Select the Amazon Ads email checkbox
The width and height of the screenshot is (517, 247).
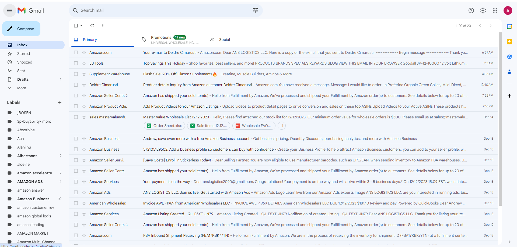[76, 192]
